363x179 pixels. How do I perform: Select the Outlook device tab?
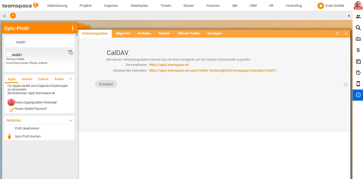43,79
